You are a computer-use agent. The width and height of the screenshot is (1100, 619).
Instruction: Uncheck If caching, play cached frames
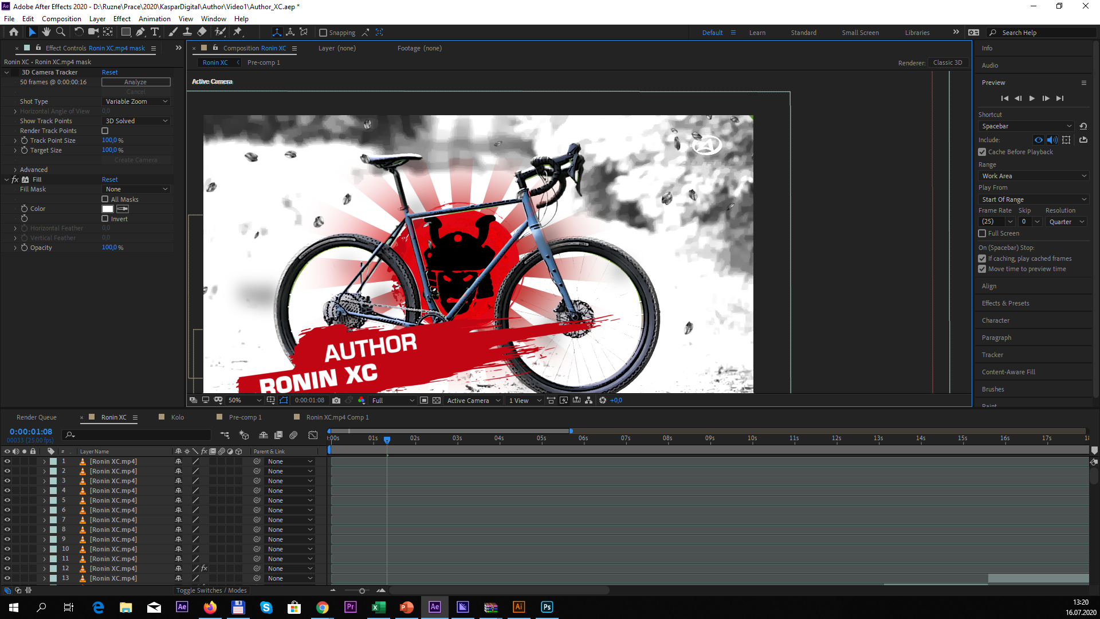[982, 258]
